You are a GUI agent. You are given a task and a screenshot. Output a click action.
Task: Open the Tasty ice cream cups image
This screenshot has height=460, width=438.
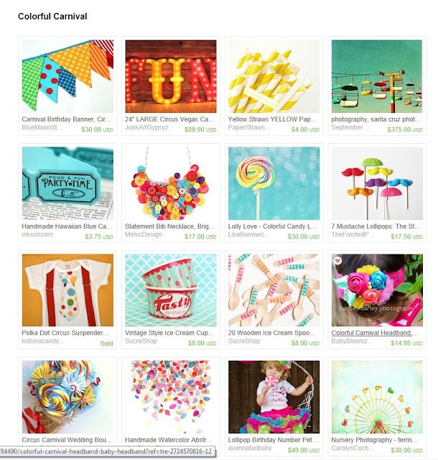(171, 290)
